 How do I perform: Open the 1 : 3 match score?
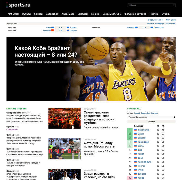(60, 30)
